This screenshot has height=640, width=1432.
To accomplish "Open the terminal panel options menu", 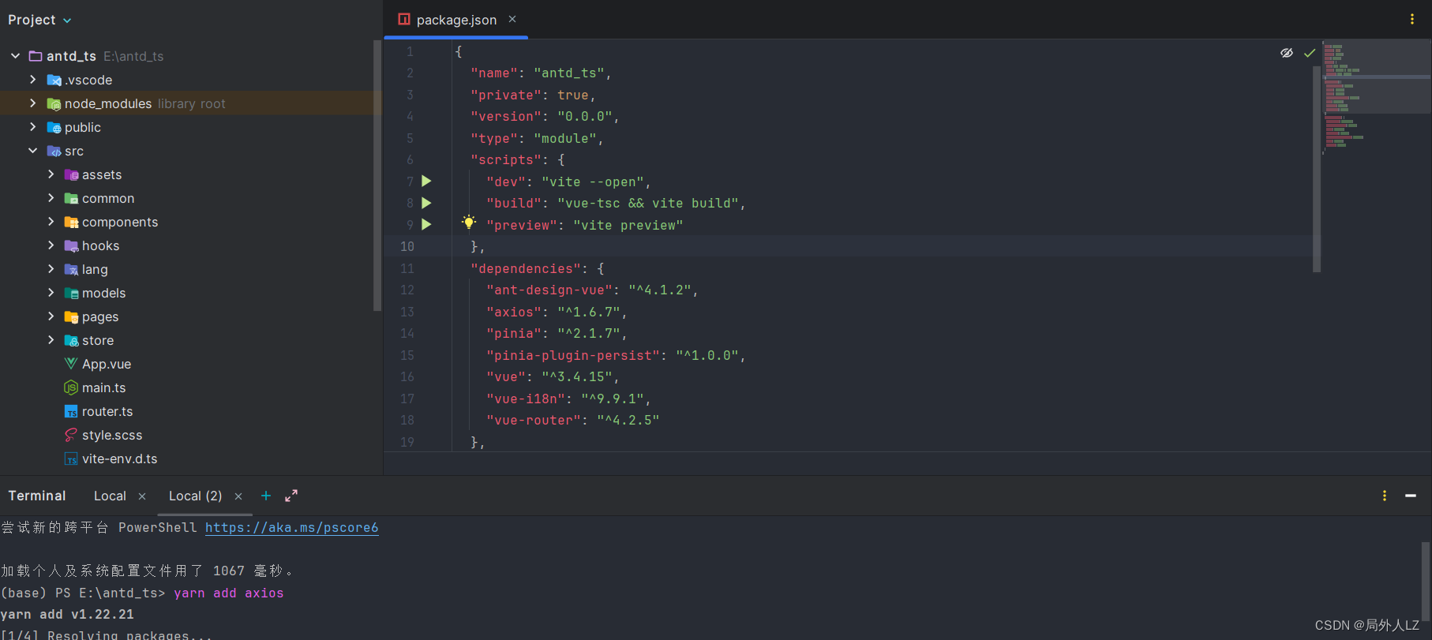I will 1385,496.
